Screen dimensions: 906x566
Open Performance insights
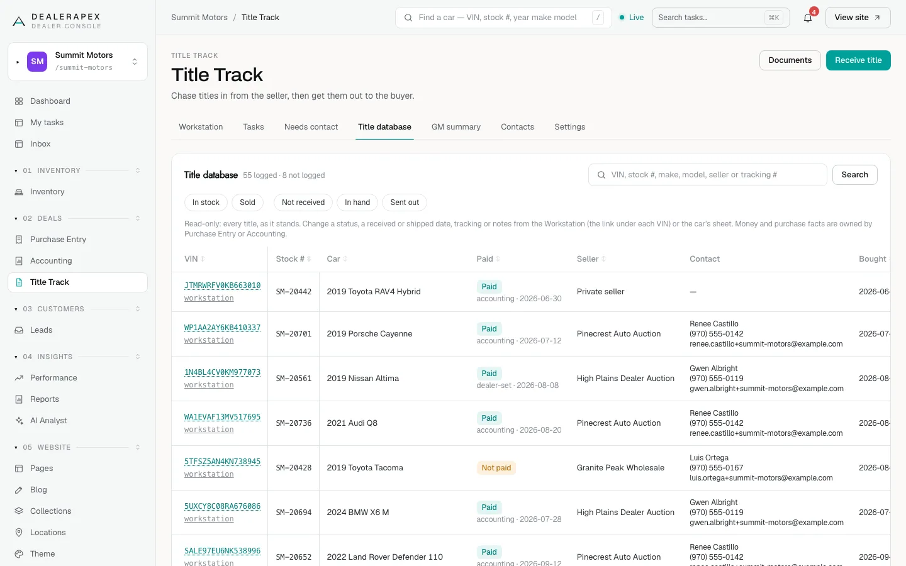pos(77,378)
